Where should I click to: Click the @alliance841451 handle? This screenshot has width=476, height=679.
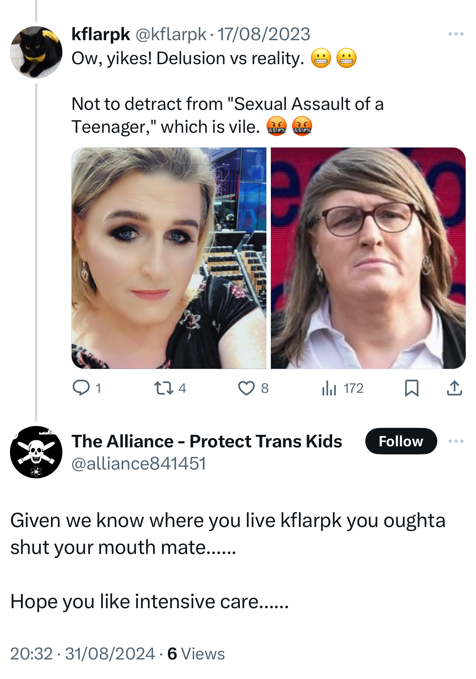[139, 464]
